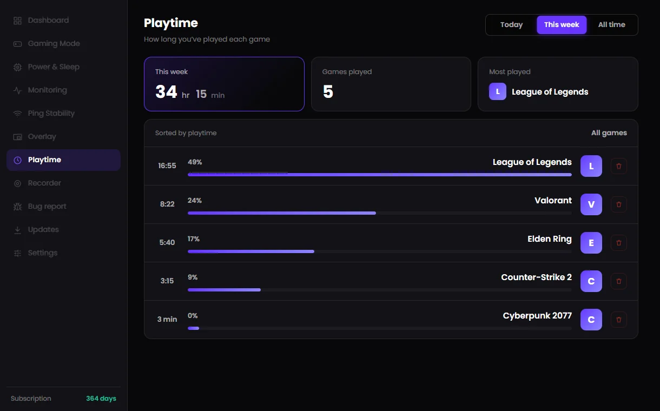
Task: Click the C badge for Cyberpunk 2077
Action: pos(591,320)
